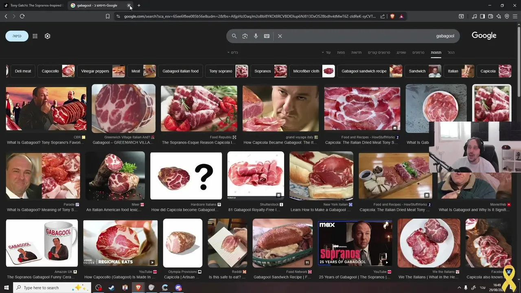Switch to the Maps (מפות) tab
Viewport: 521px width, 293px height.
tap(341, 52)
